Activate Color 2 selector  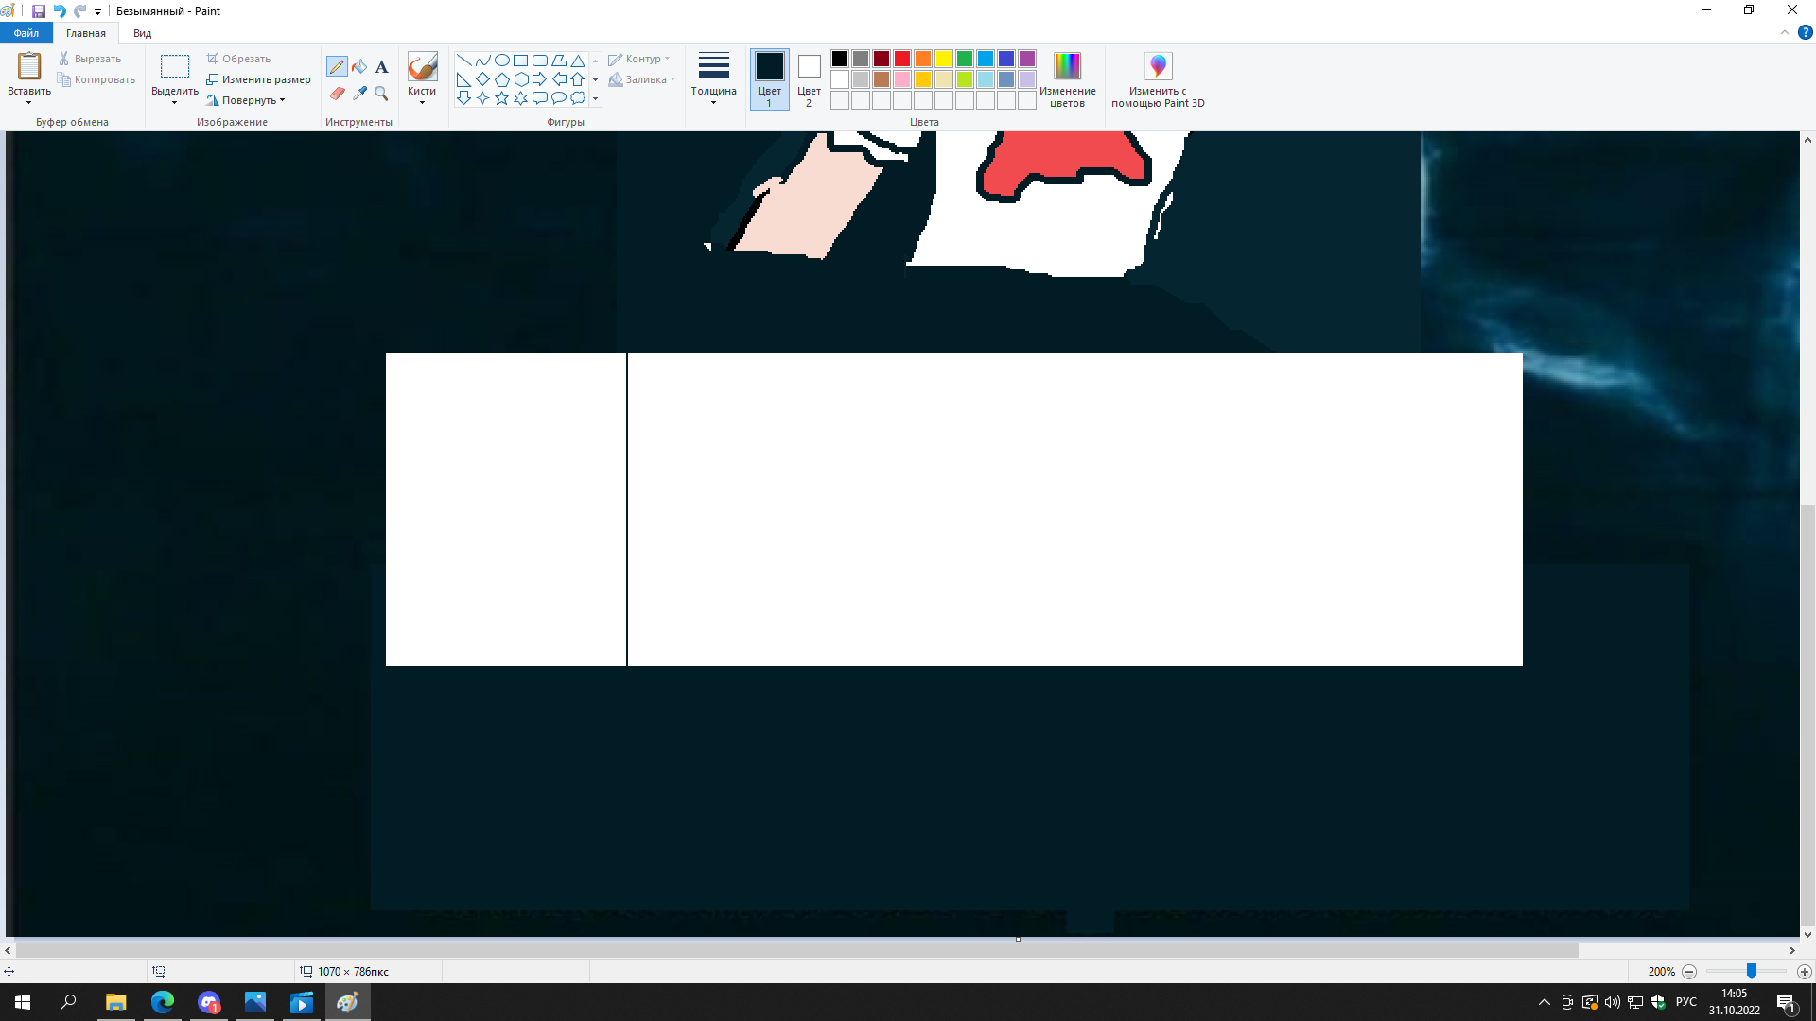tap(809, 78)
